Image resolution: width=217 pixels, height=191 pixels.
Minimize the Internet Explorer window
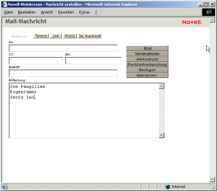(200, 4)
